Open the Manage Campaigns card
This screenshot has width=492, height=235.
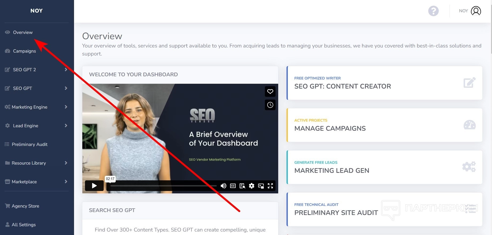point(384,125)
